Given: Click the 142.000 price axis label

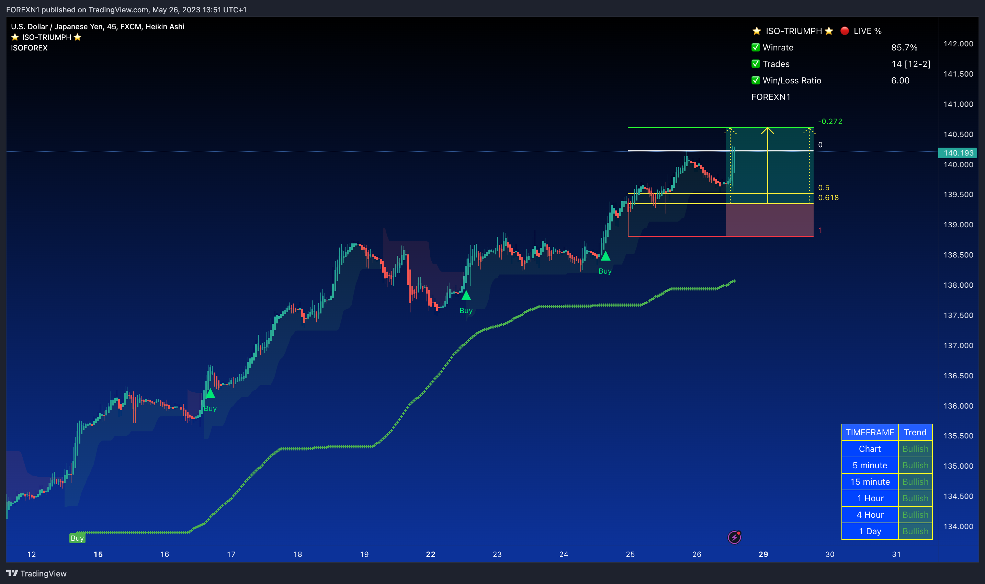Looking at the screenshot, I should click(x=958, y=44).
